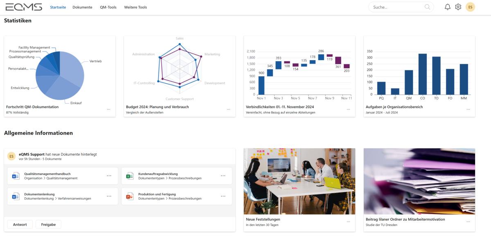Click into the Suche search field
The height and width of the screenshot is (240, 491).
397,7
